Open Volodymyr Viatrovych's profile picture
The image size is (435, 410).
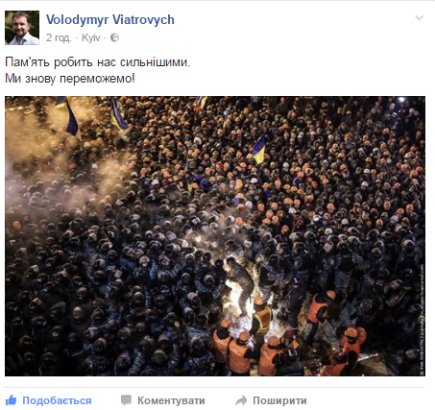tap(22, 28)
